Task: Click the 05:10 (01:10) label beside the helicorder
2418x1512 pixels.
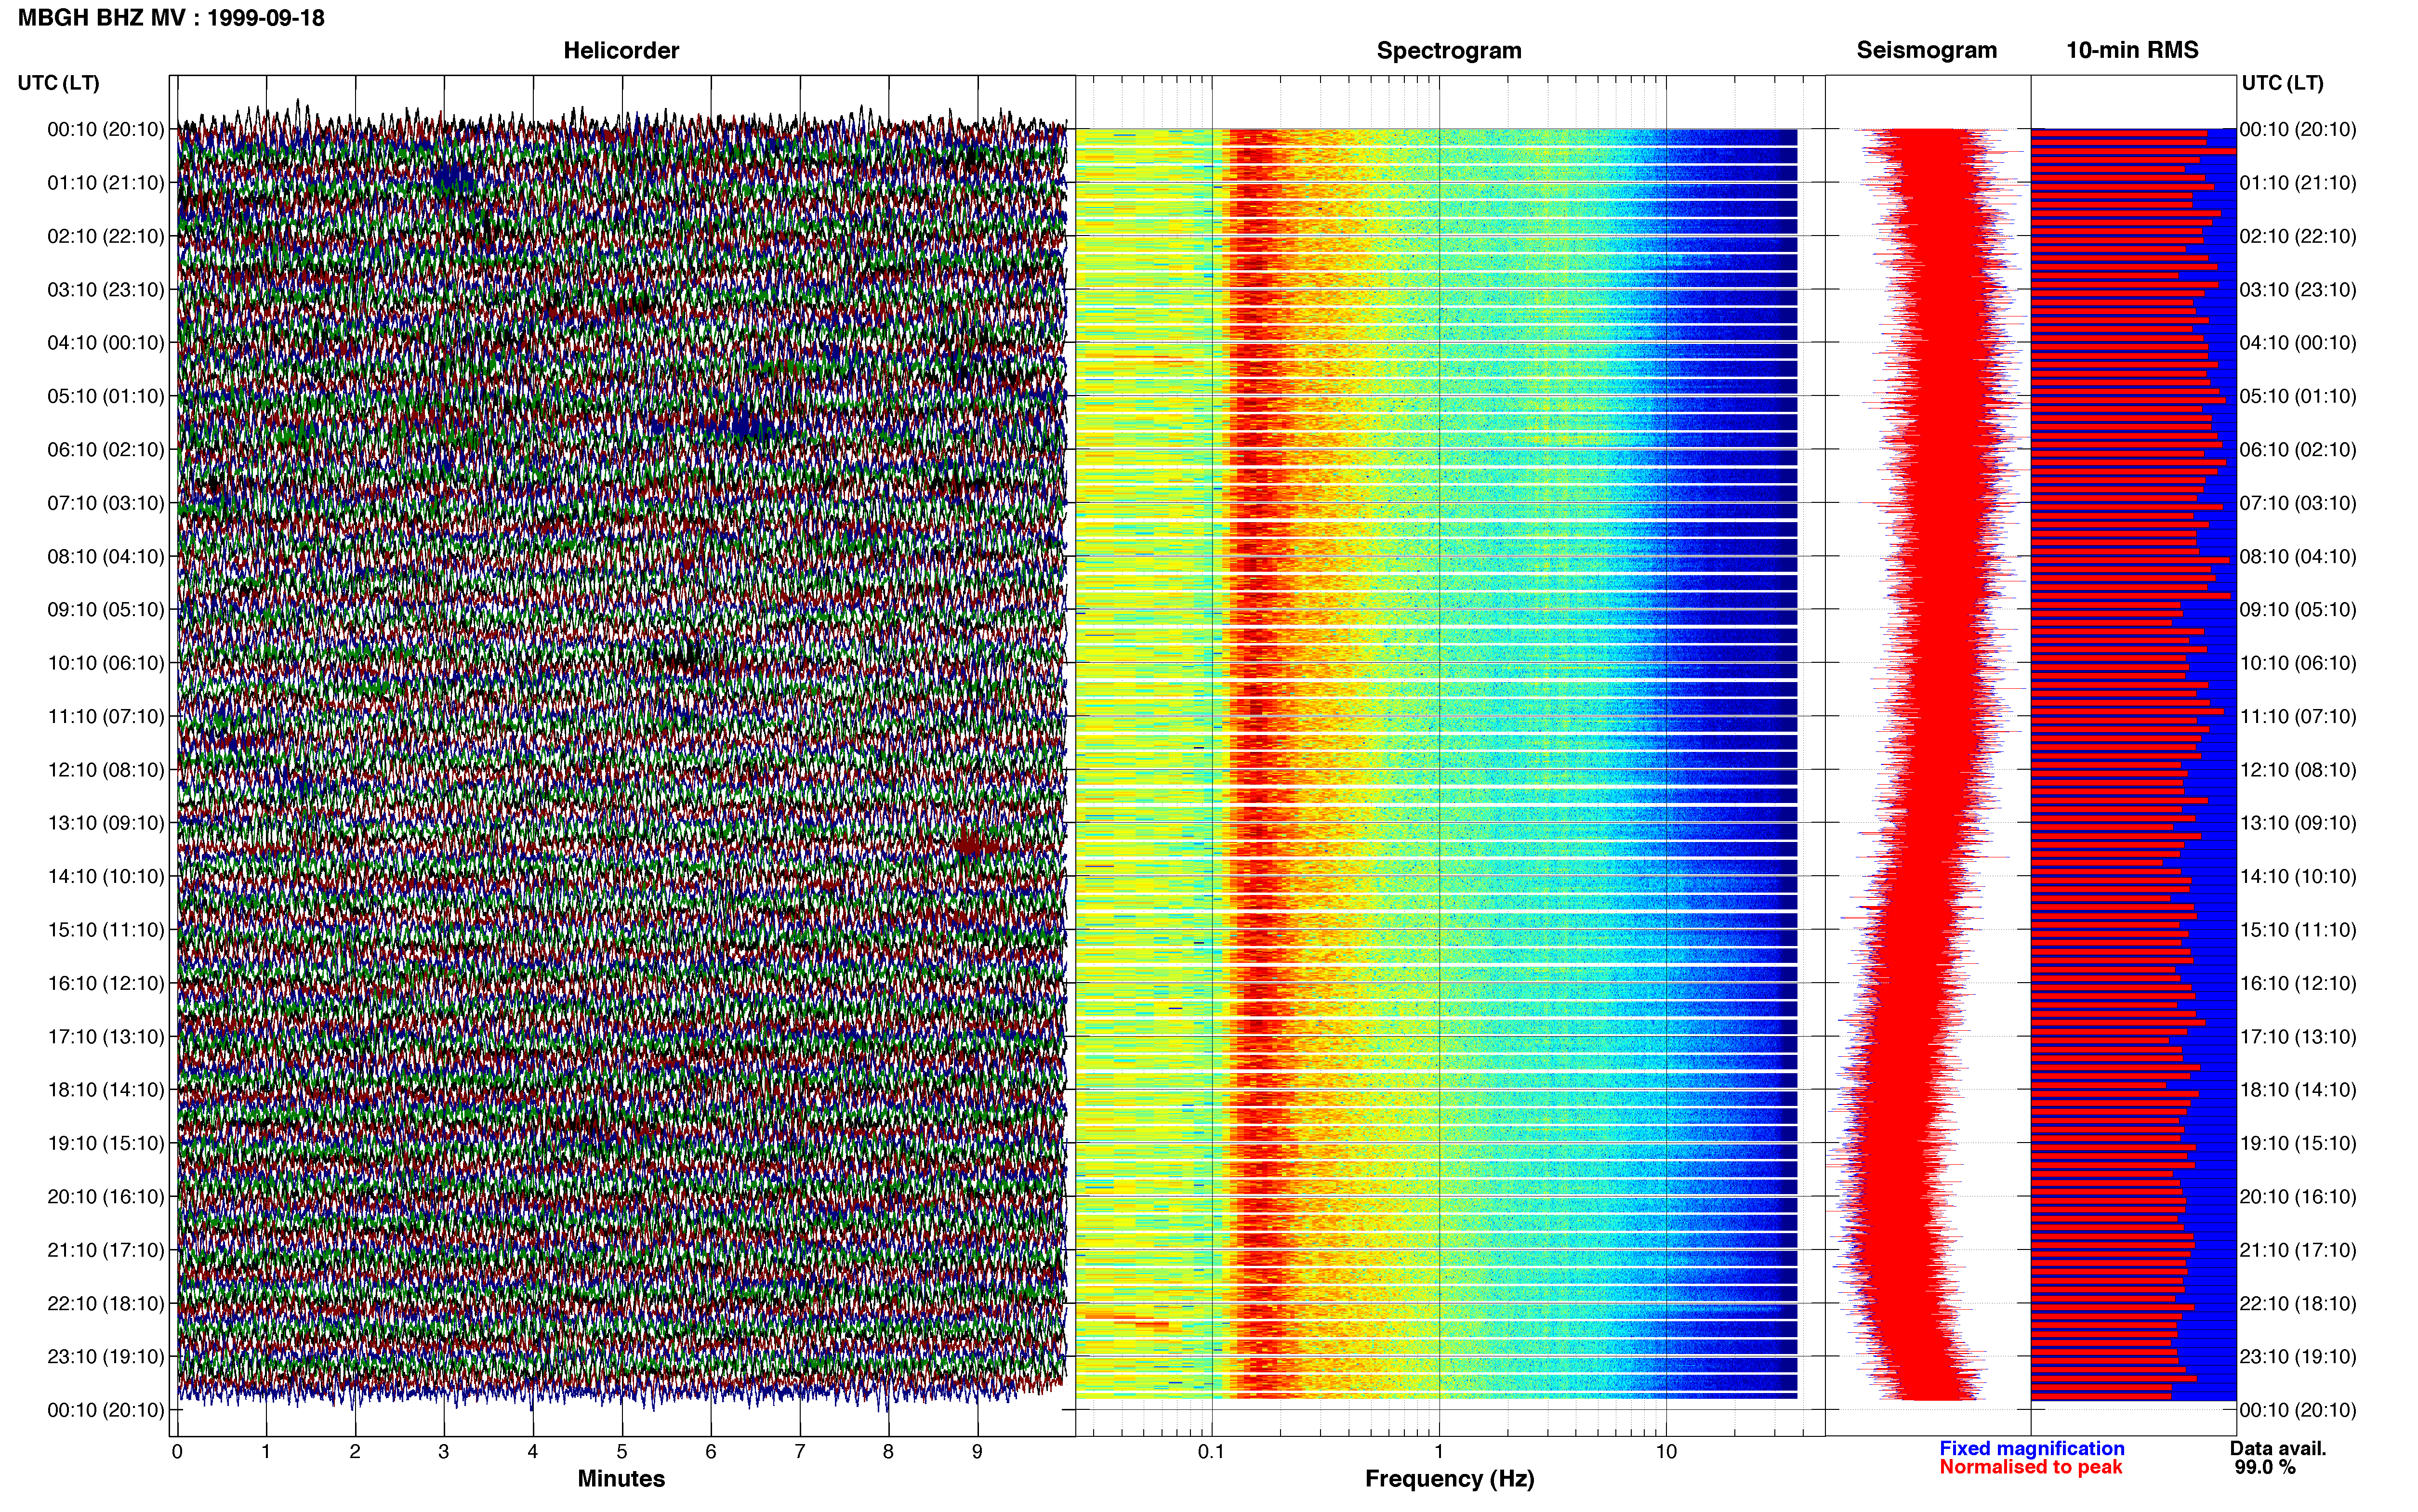Action: pyautogui.click(x=106, y=396)
